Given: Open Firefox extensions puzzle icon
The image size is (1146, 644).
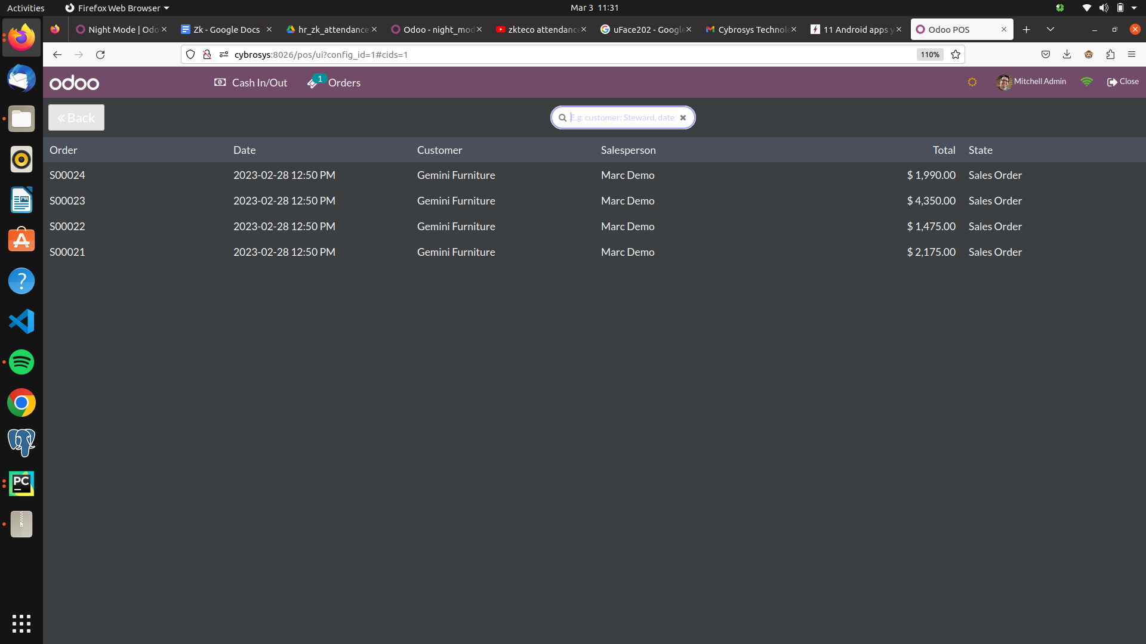Looking at the screenshot, I should (x=1110, y=54).
